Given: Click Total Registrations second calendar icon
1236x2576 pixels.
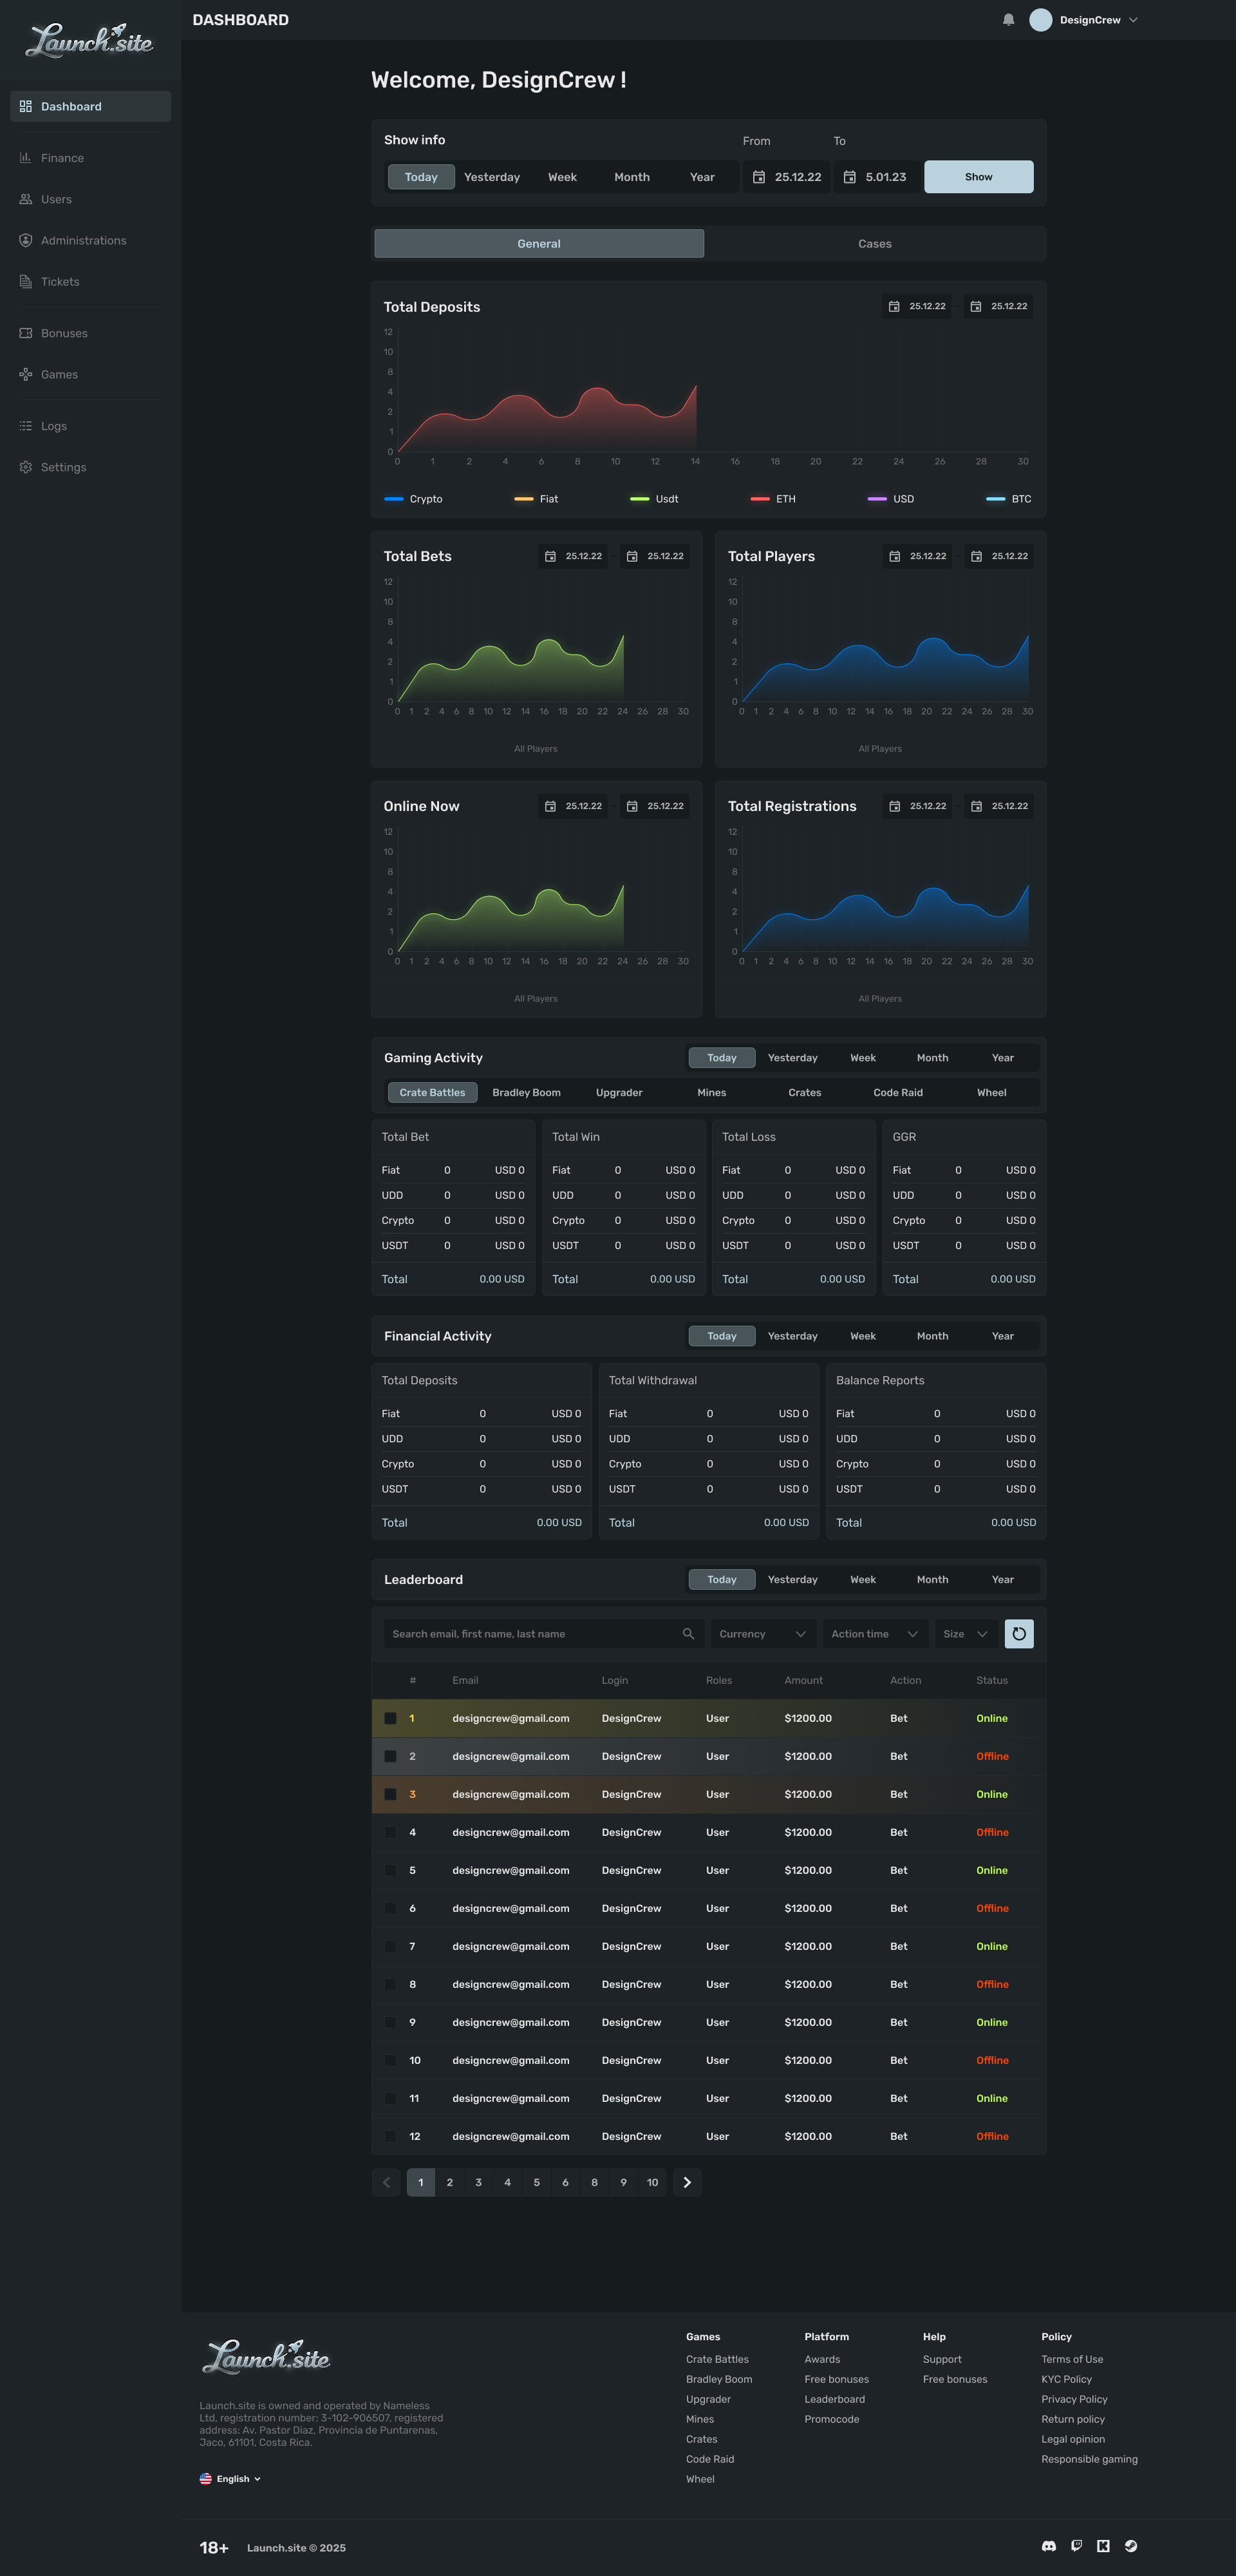Looking at the screenshot, I should pos(976,806).
